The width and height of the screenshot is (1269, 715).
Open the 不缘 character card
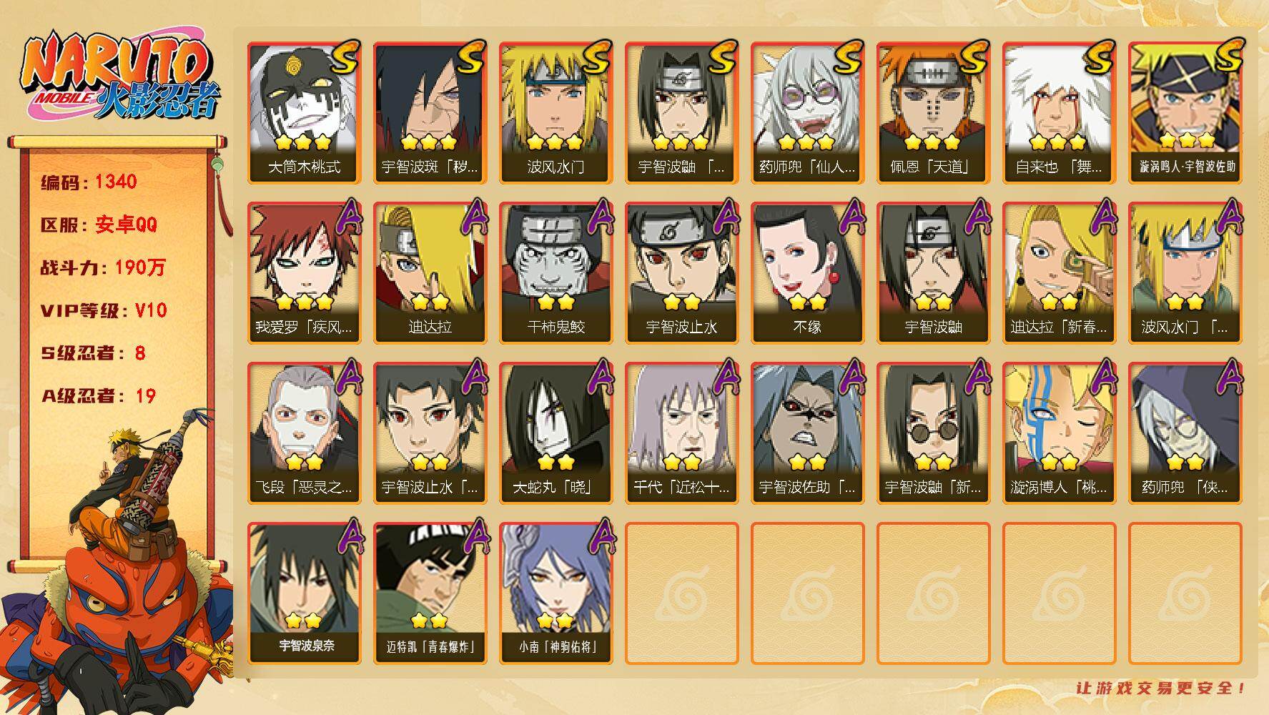(807, 273)
